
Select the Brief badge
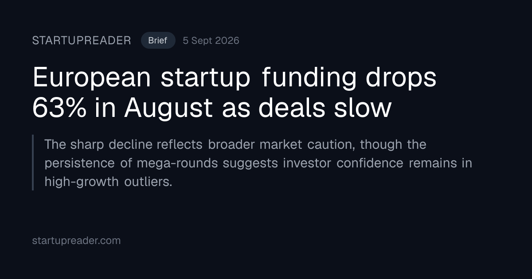pos(158,40)
